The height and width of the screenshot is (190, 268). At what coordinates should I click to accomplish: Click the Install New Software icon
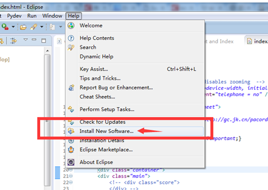tap(71, 131)
